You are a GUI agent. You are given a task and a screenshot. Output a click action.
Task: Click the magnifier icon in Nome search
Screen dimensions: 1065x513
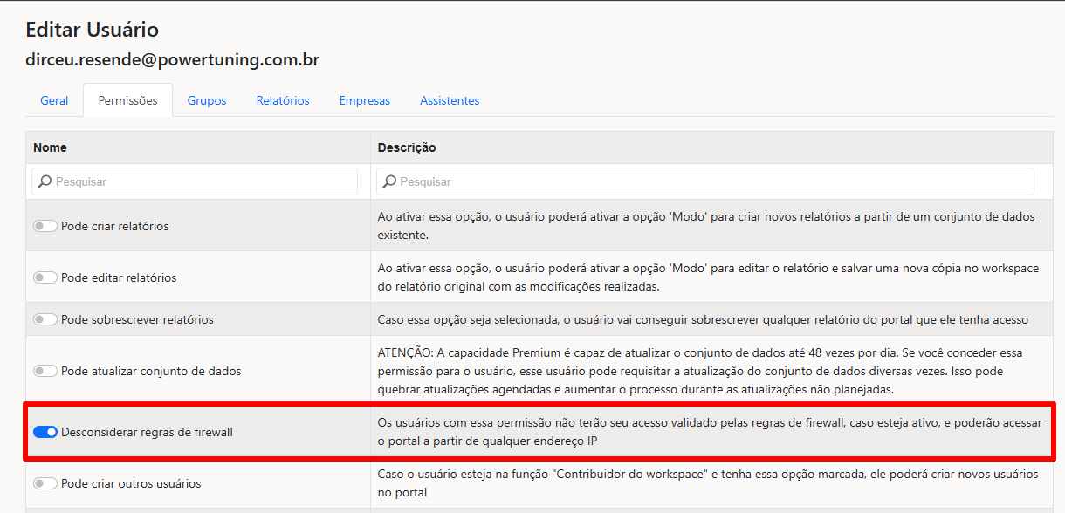(45, 181)
